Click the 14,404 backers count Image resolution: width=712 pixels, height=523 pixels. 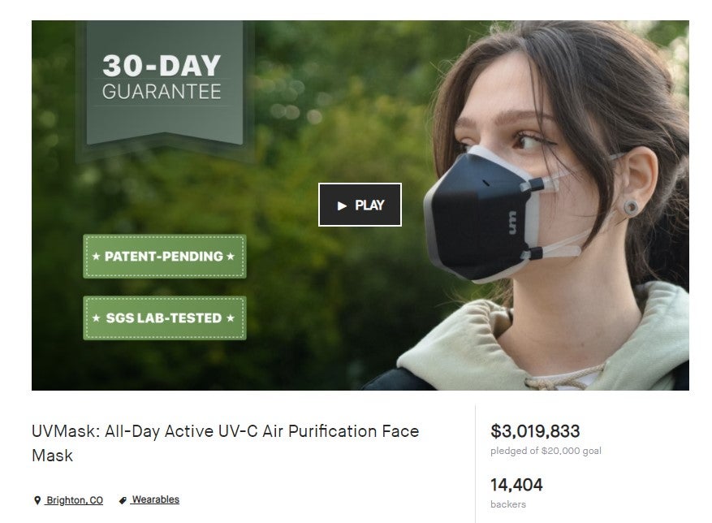pos(516,485)
